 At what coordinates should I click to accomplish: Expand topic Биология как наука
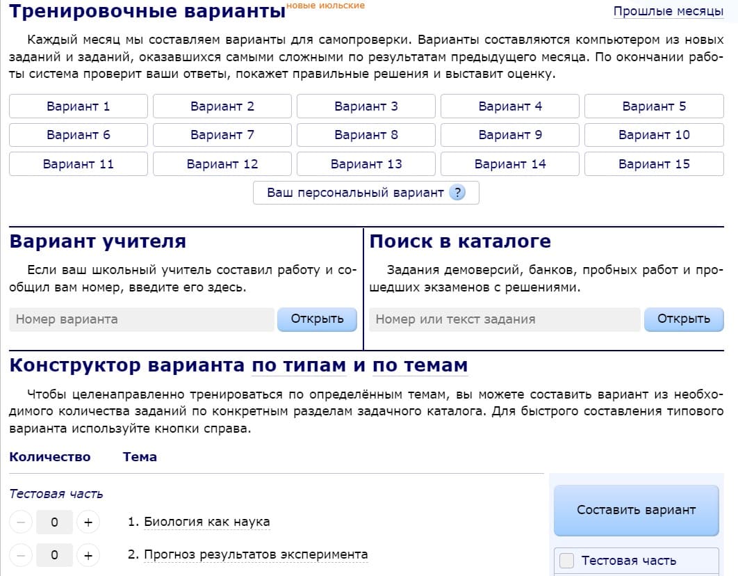coord(206,522)
